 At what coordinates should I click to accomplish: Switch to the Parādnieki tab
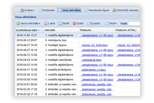[x=47, y=10]
